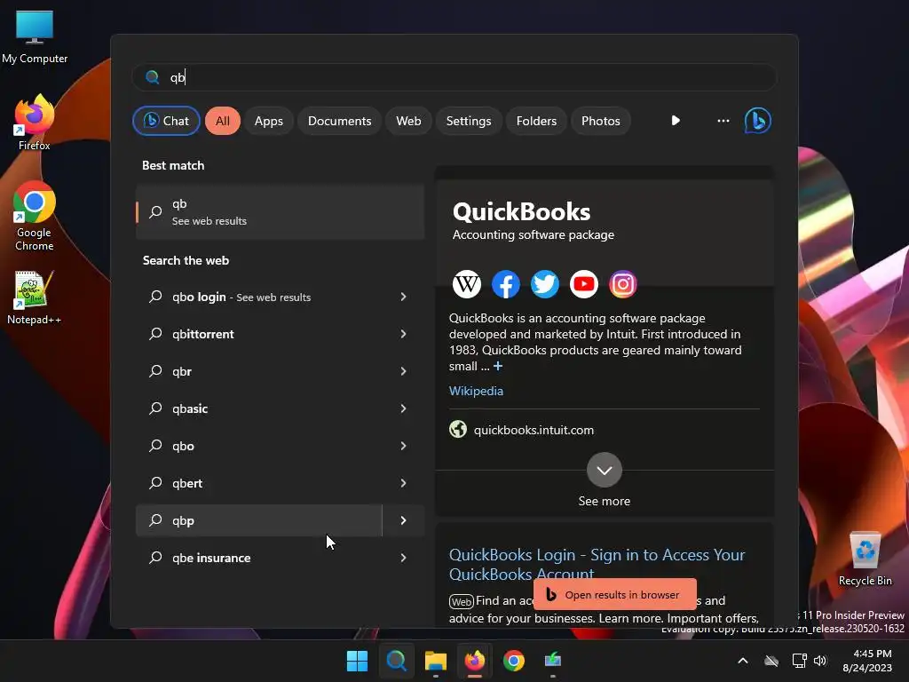909x682 pixels.
Task: Open the QuickBooks Facebook icon
Action: click(505, 284)
